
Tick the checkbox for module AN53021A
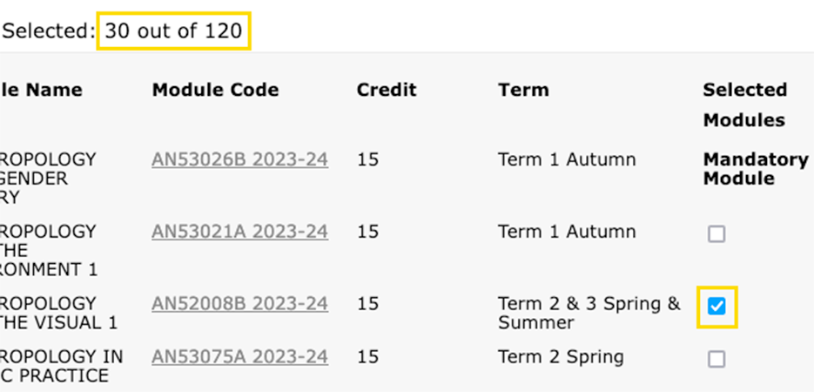pyautogui.click(x=716, y=234)
